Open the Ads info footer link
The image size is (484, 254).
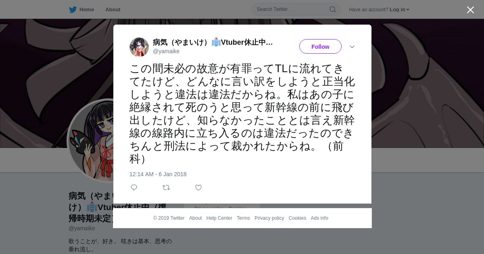coord(319,218)
